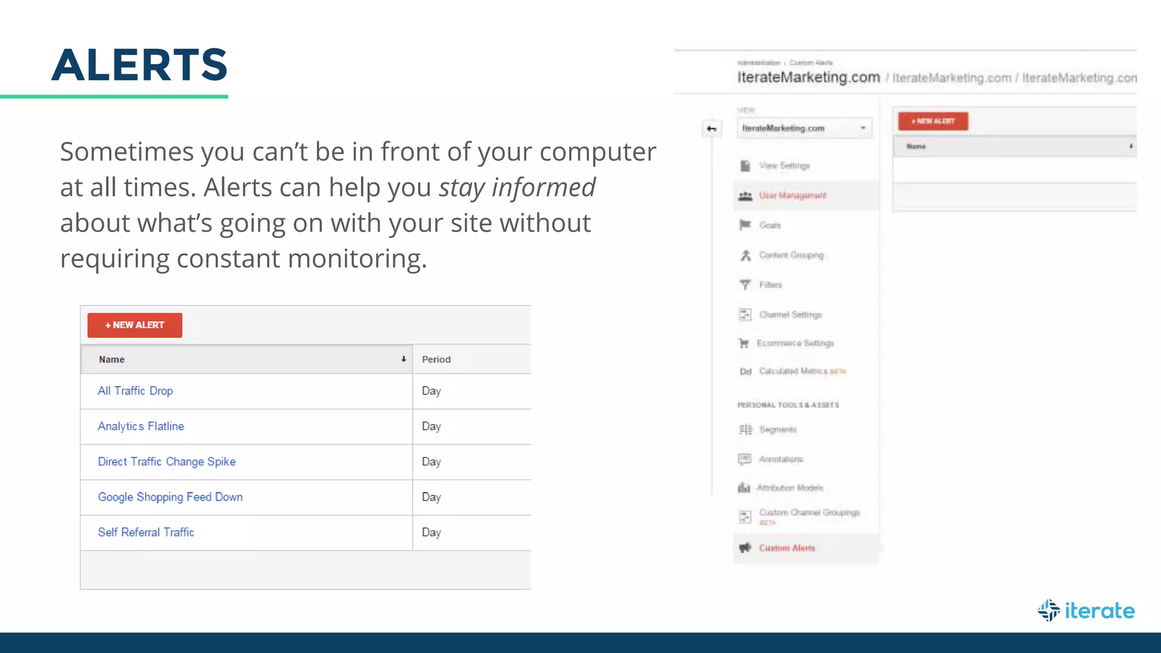
Task: Open Custom Alerts in the sidebar
Action: [787, 548]
